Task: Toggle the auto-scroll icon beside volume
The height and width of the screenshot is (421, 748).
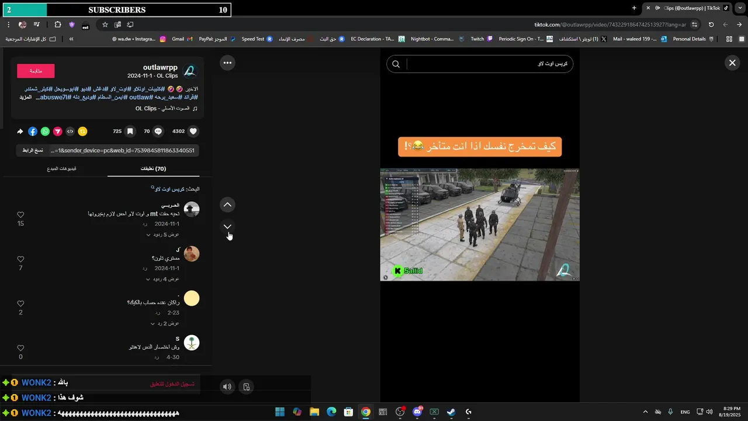Action: coord(247,387)
